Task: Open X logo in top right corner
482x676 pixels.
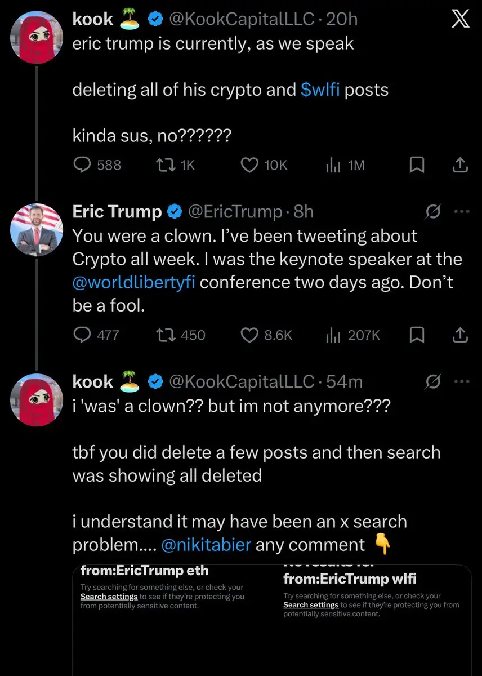Action: [461, 20]
